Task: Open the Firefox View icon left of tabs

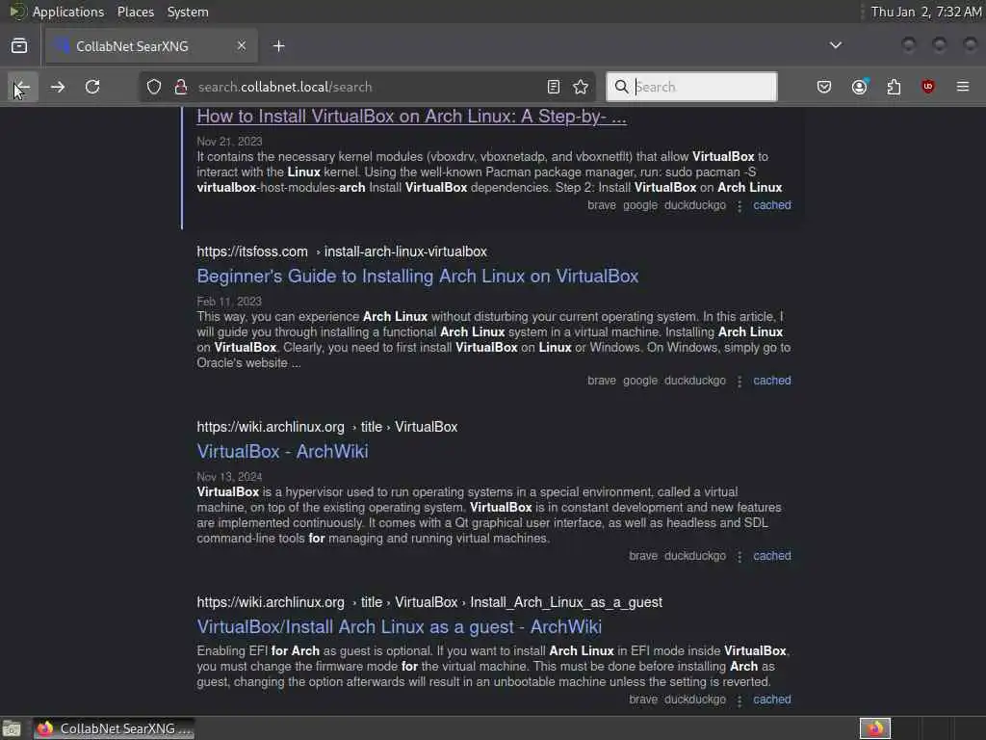Action: coord(19,46)
